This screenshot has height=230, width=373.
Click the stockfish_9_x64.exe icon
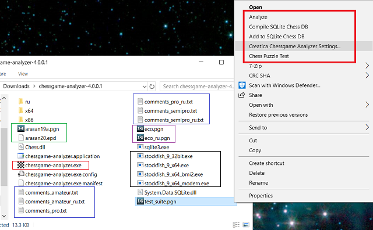[140, 165]
